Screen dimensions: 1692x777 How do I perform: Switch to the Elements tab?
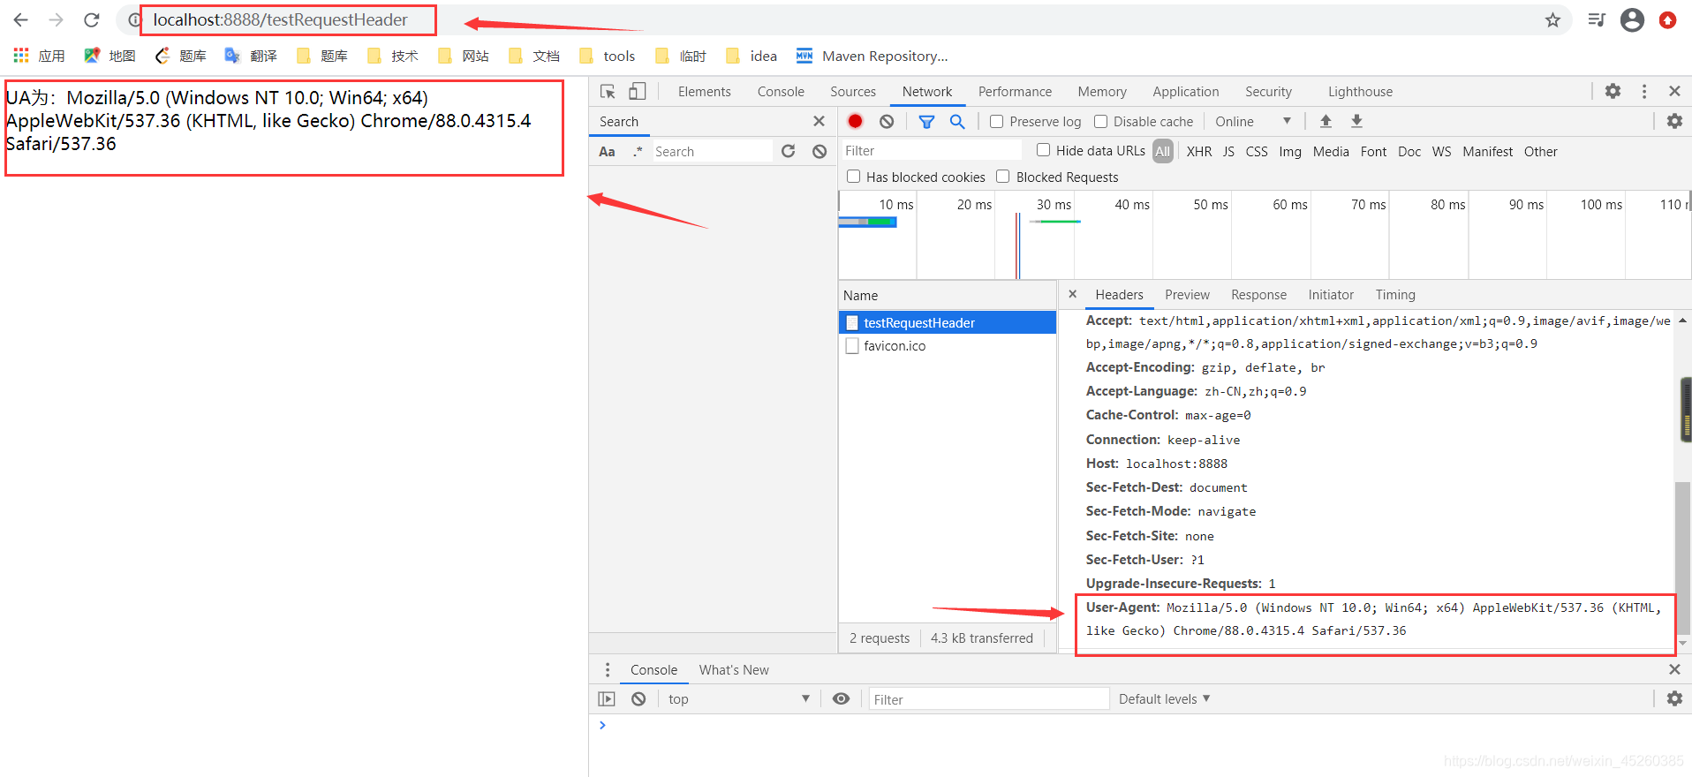[704, 91]
